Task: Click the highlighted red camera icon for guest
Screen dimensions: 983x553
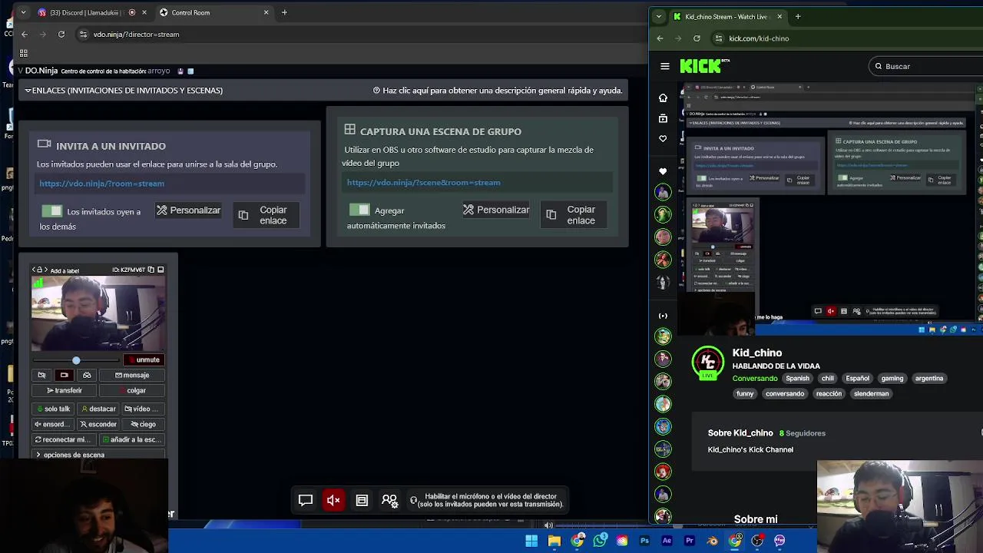Action: point(64,375)
